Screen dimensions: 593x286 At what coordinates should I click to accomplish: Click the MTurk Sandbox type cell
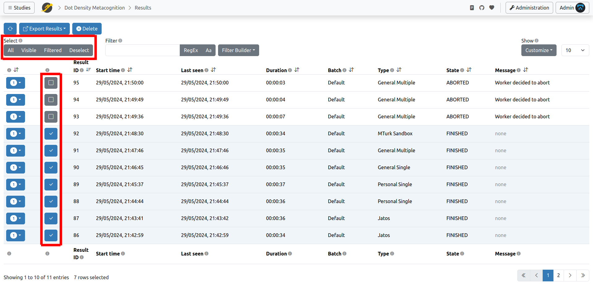[x=395, y=133]
